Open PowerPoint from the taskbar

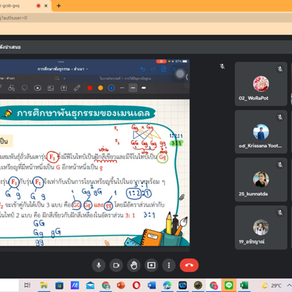[x=121, y=285]
